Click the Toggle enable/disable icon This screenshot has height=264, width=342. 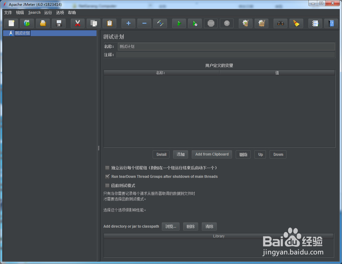[160, 23]
